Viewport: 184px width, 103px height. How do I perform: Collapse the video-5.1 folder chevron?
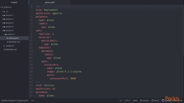point(4,34)
